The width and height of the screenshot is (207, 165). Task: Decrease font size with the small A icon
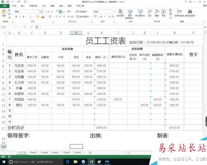click(52, 12)
